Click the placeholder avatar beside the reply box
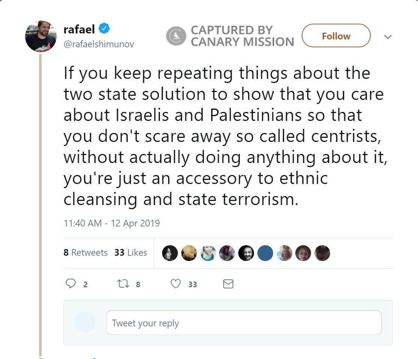This screenshot has height=359, width=418. 85,322
